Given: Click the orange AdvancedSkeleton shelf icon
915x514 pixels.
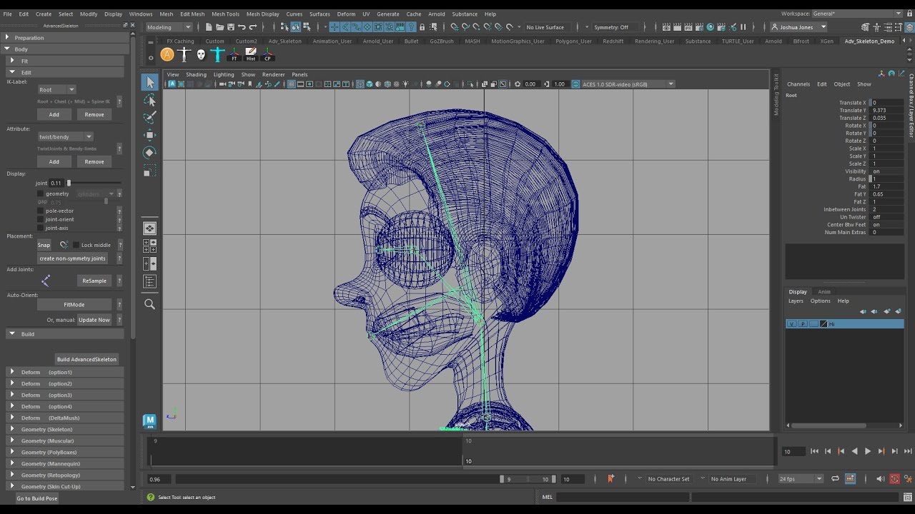Looking at the screenshot, I should tap(167, 54).
